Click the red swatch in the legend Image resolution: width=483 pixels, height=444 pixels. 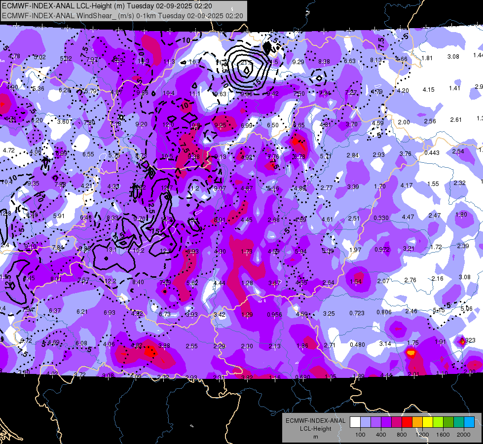(x=407, y=422)
